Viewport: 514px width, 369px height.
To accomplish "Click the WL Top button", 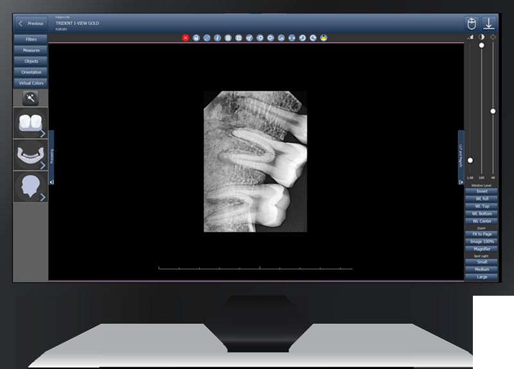I will (x=481, y=206).
